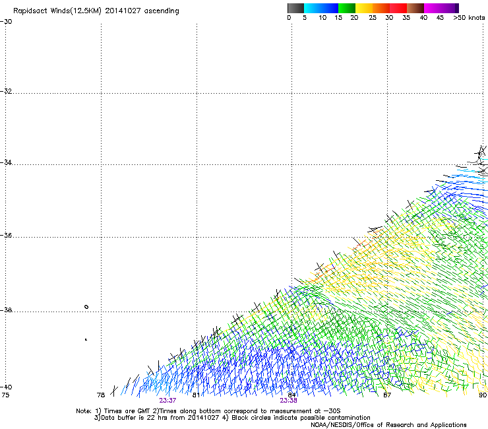The image size is (488, 429).
Task: Click the 75 longitude label
Action: pyautogui.click(x=5, y=395)
